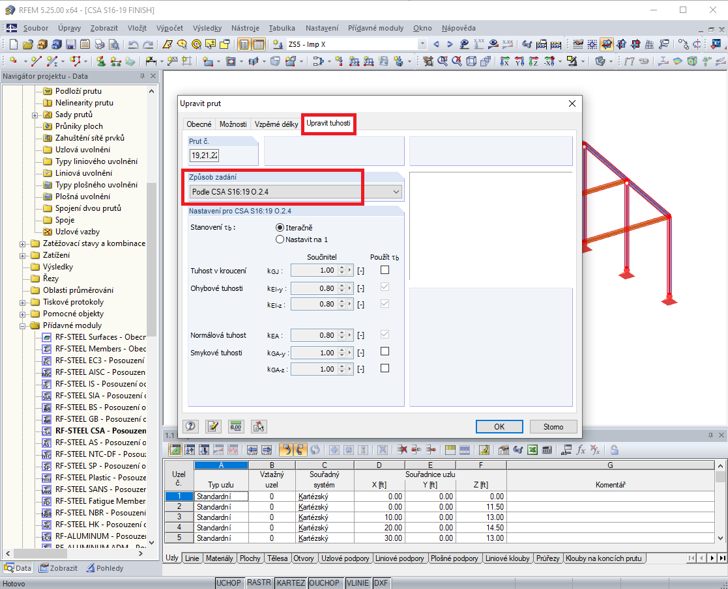Open the ZS5 - Imp X load case dropdown

click(x=422, y=44)
